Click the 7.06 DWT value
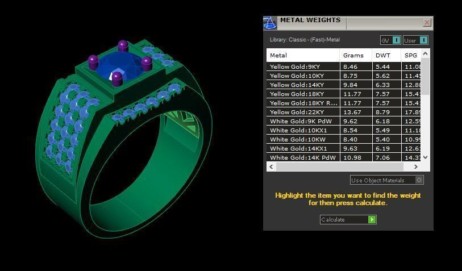This screenshot has width=462, height=271. tap(382, 157)
